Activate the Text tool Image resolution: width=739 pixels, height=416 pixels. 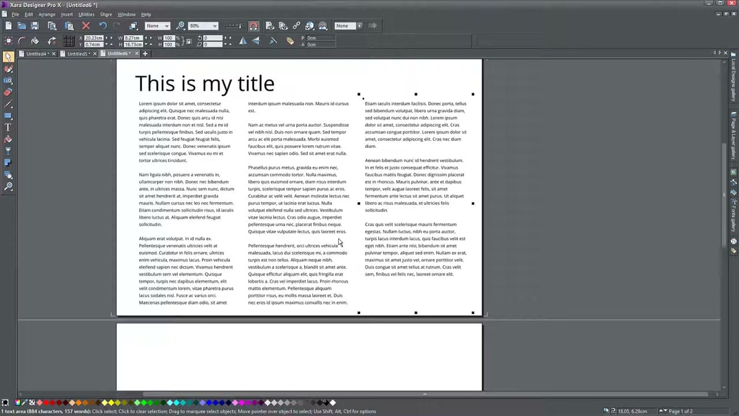click(9, 128)
